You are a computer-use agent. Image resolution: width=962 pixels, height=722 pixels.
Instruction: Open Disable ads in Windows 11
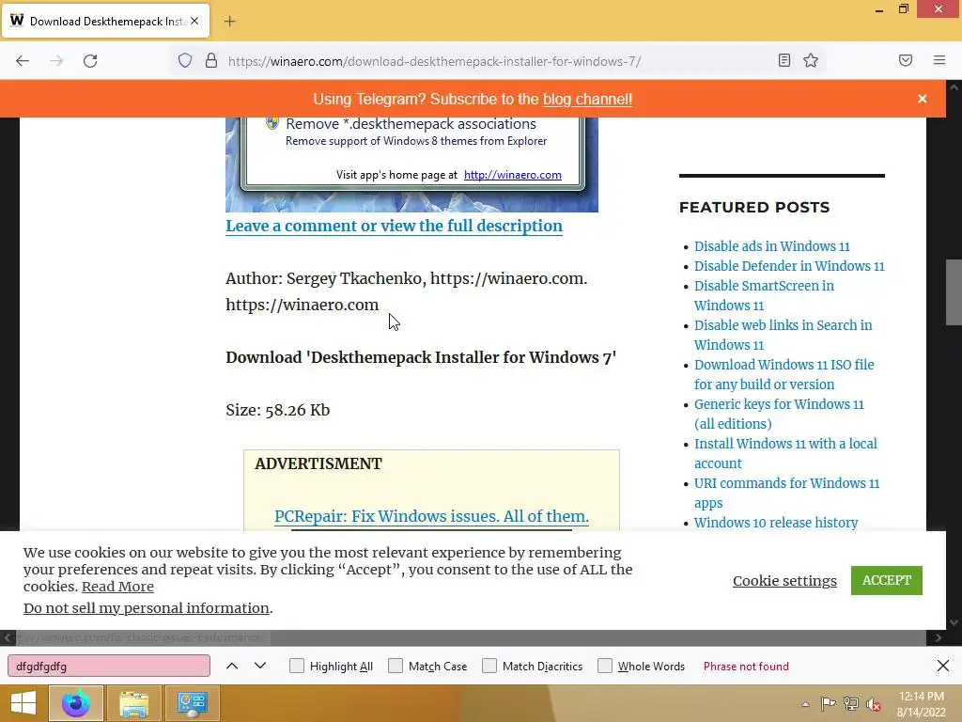coord(772,246)
